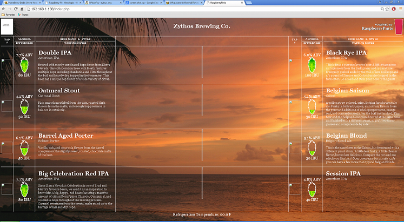Close the RaspberryPints tab
The height and width of the screenshot is (222, 404).
point(242,3)
